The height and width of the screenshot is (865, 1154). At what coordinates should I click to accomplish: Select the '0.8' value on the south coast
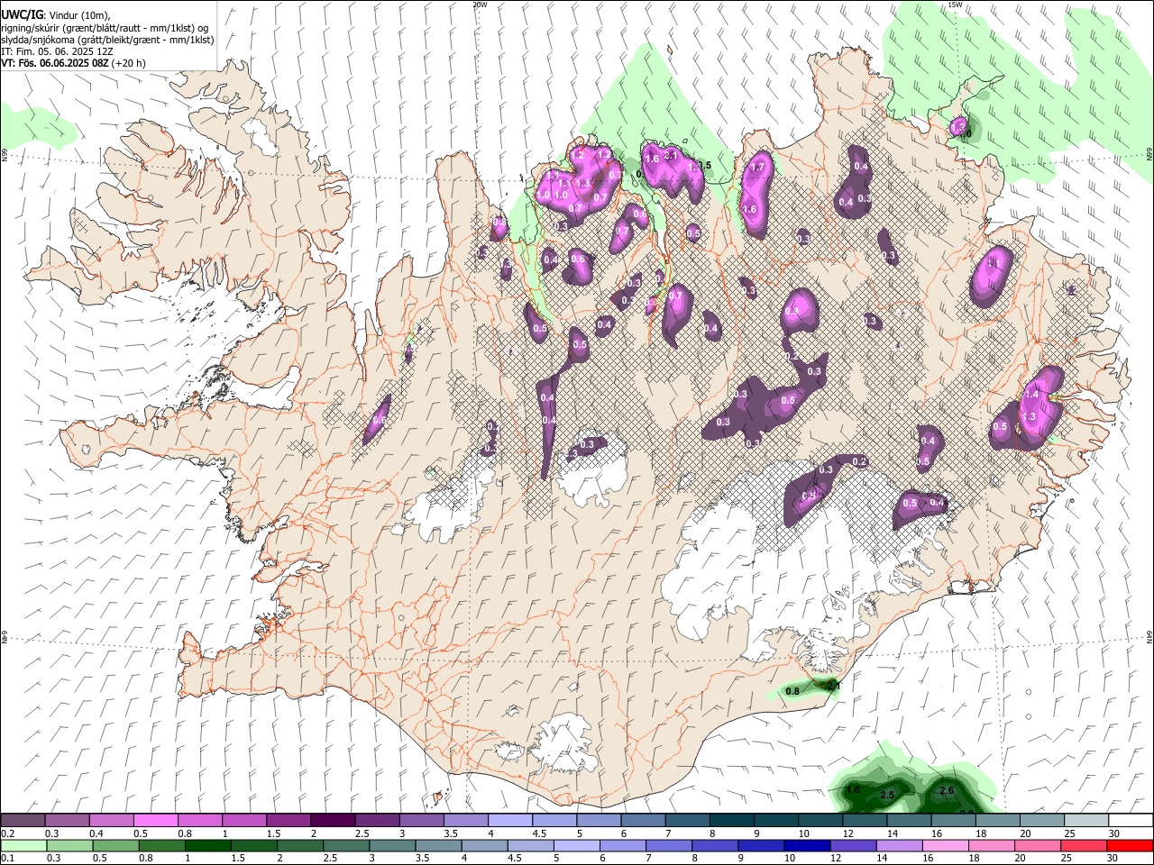click(792, 691)
